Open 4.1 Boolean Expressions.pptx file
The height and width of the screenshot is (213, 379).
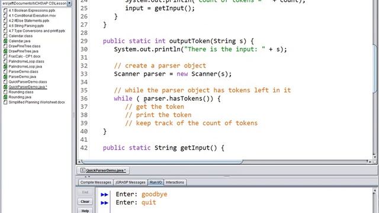[x=32, y=11]
